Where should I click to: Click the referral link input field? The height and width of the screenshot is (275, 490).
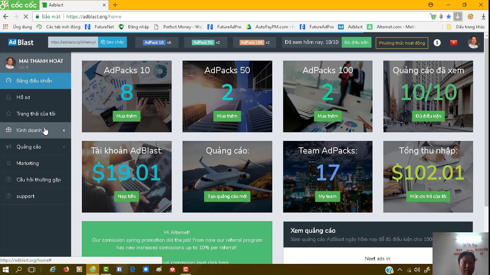pyautogui.click(x=73, y=42)
